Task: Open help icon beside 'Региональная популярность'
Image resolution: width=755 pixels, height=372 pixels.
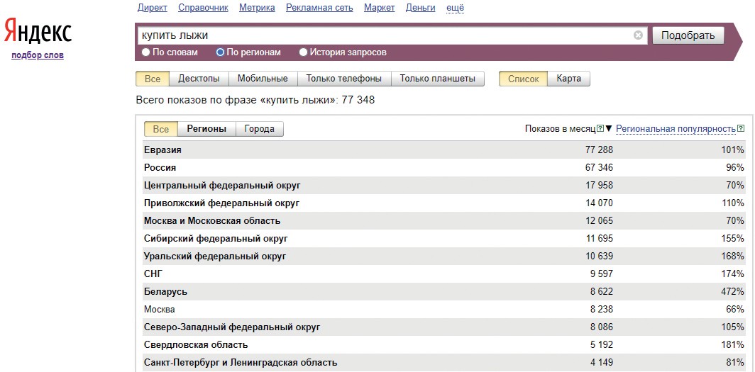Action: (741, 128)
